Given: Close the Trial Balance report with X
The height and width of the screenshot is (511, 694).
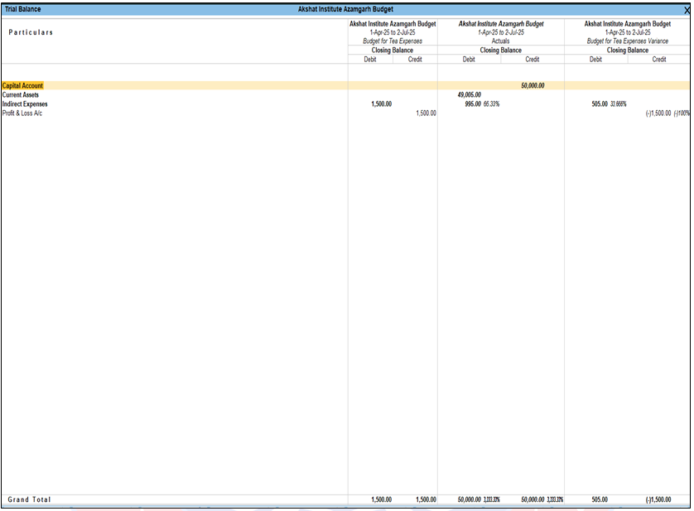Looking at the screenshot, I should pyautogui.click(x=686, y=9).
